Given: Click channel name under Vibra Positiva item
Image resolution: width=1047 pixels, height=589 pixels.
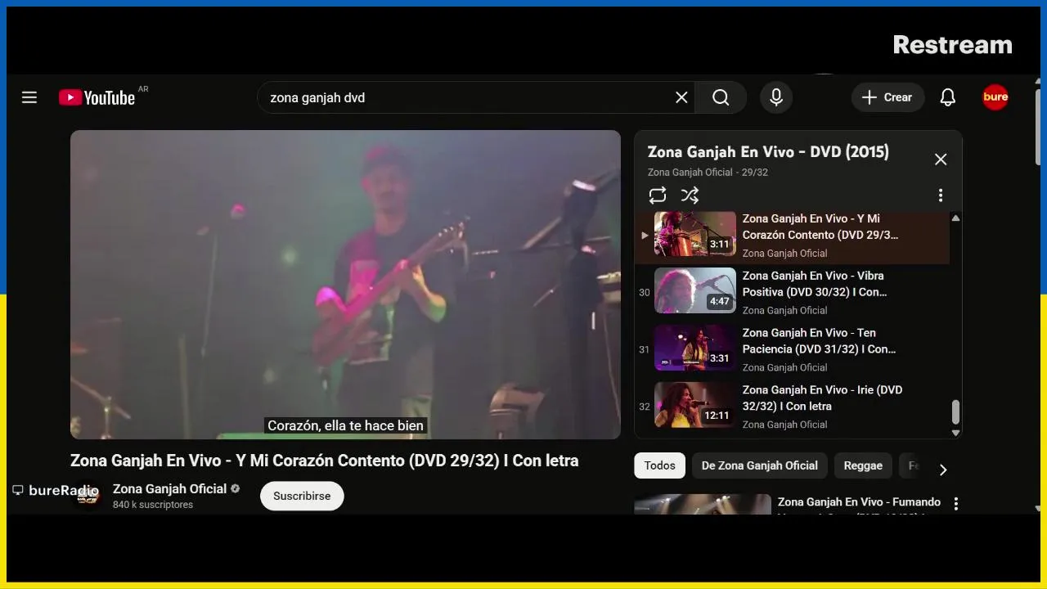Looking at the screenshot, I should [784, 310].
